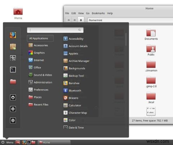This screenshot has width=173, height=145.
Task: Click the Menu button on the panel
Action: click(x=8, y=142)
